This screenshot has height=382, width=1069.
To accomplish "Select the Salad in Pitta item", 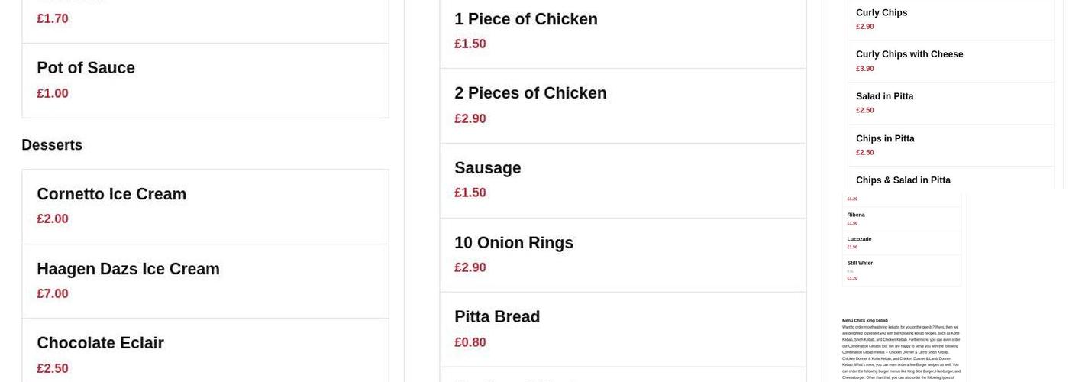I will tap(885, 96).
